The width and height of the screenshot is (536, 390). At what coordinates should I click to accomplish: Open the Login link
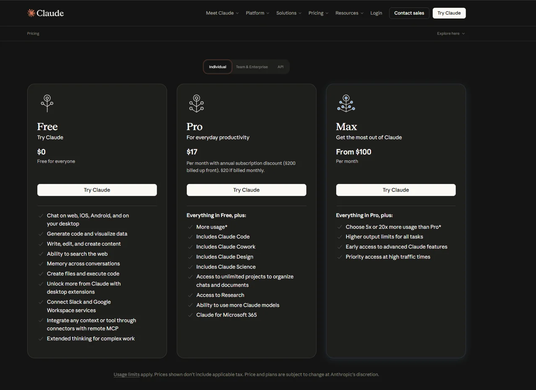coord(376,13)
